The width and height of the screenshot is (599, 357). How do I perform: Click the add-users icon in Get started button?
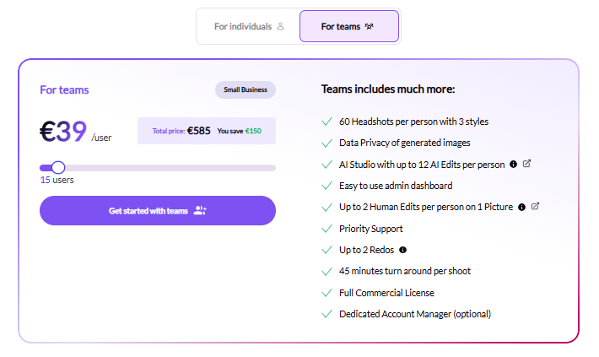click(200, 211)
